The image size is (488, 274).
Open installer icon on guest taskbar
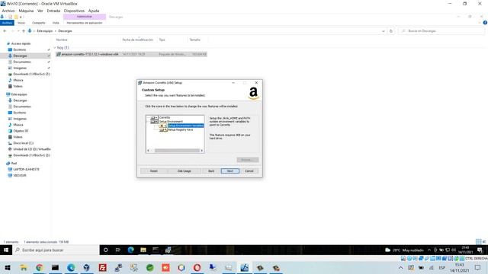[168, 250]
